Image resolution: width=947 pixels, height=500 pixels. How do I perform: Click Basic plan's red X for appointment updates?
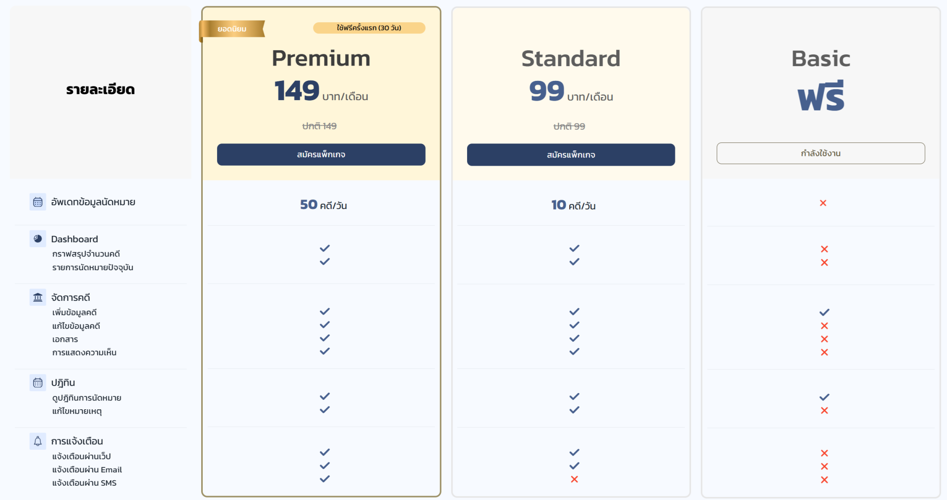coord(823,203)
